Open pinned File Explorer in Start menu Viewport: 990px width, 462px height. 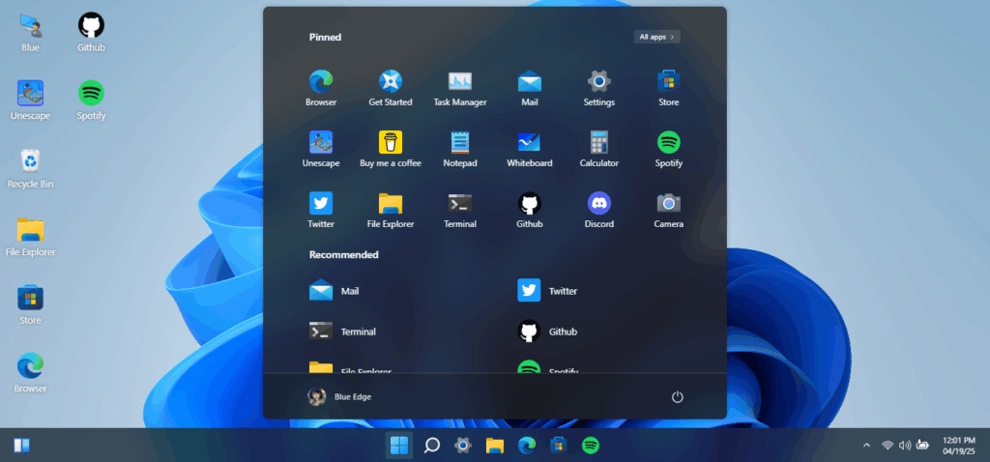point(391,210)
